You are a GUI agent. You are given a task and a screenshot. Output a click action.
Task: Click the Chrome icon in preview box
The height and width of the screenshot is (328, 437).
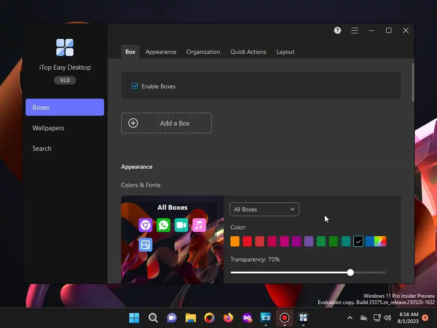pyautogui.click(x=146, y=225)
